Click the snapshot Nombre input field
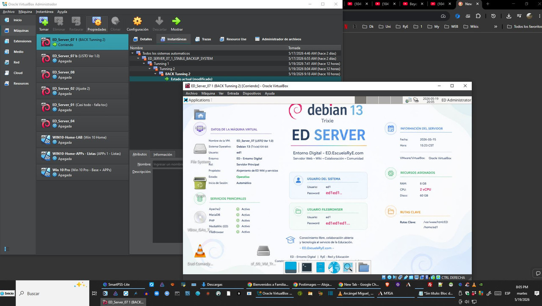 [x=168, y=164]
